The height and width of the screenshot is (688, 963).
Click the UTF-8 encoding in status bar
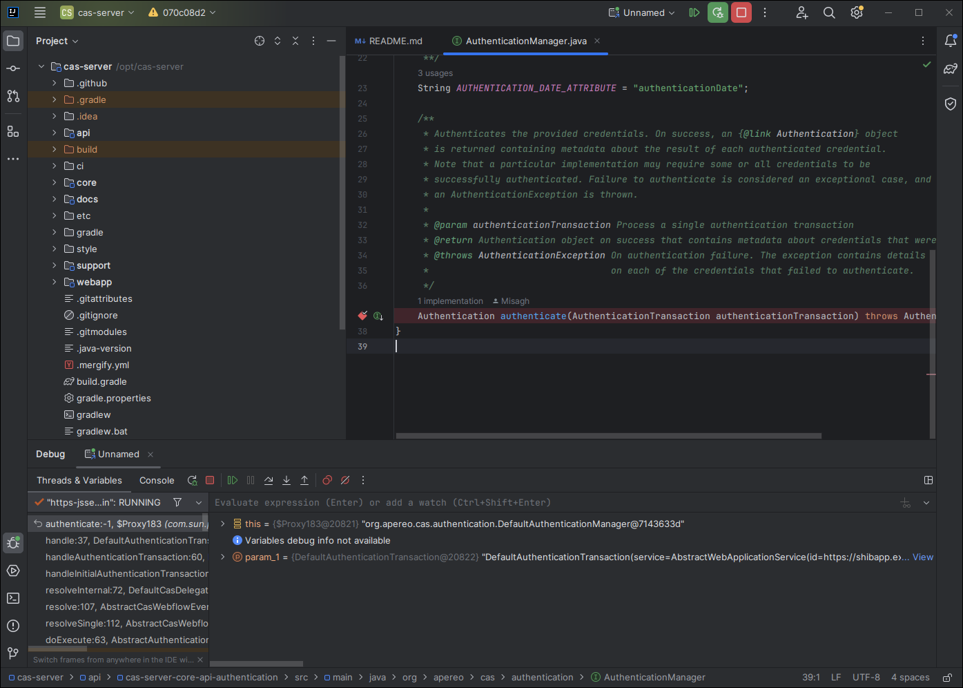click(x=866, y=678)
